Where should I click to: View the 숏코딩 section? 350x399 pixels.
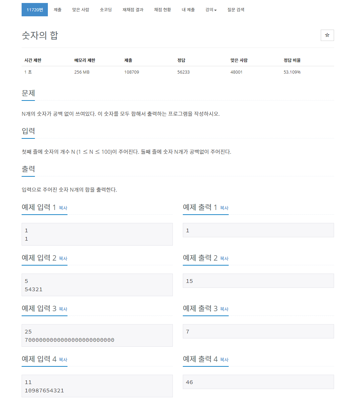105,10
